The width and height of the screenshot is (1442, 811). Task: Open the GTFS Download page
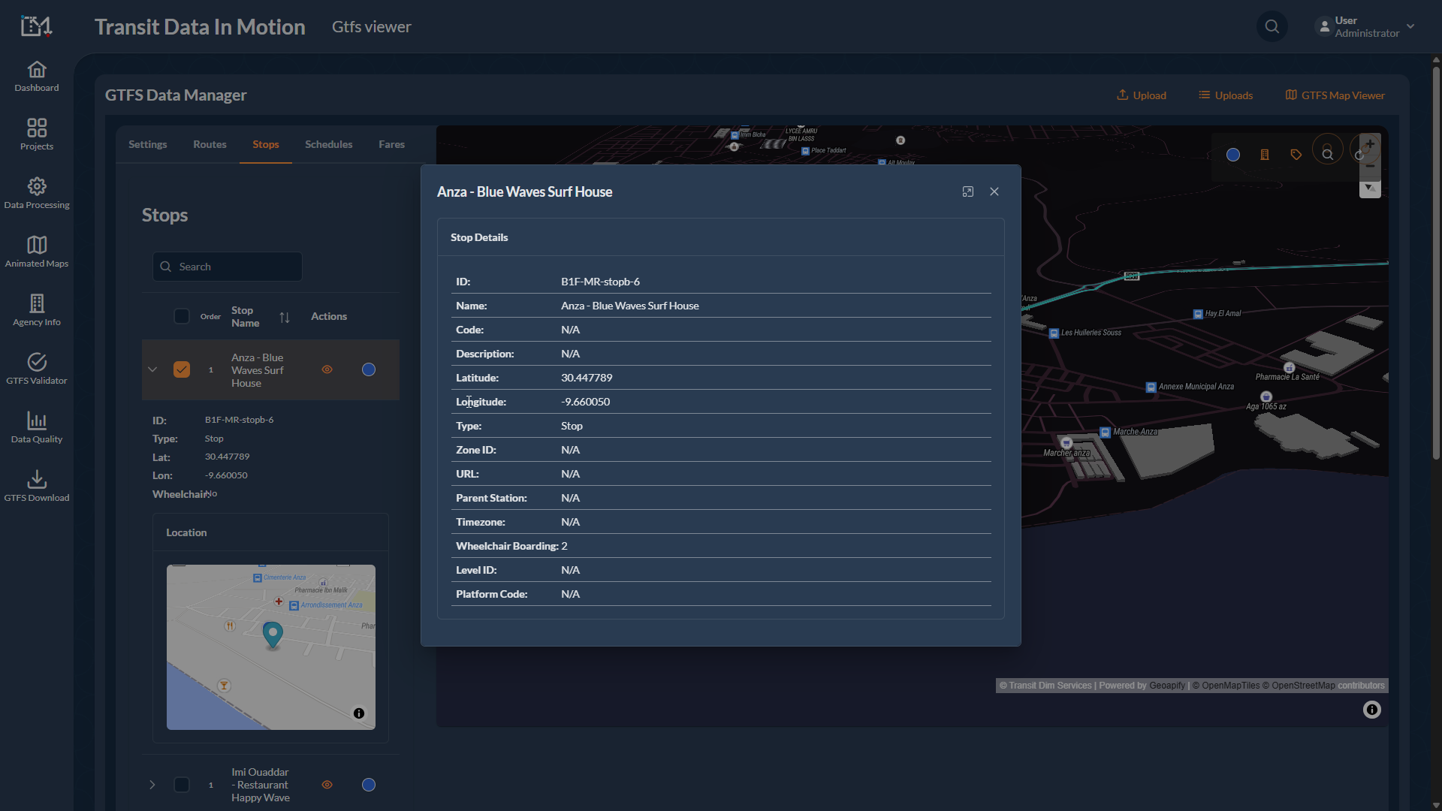[37, 486]
